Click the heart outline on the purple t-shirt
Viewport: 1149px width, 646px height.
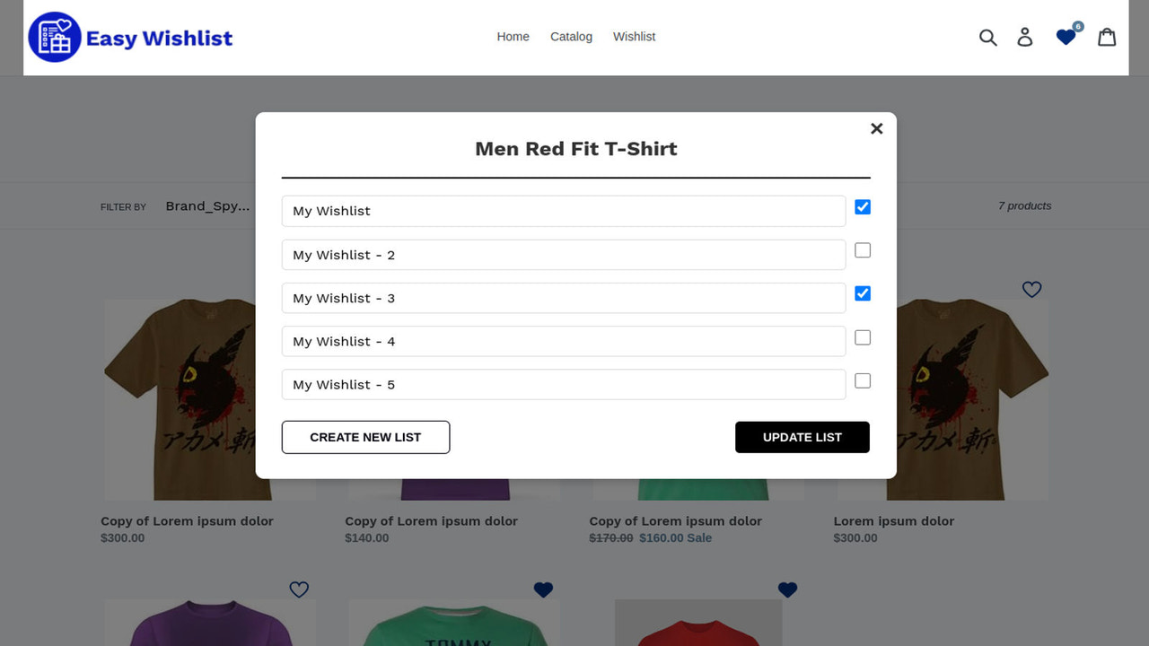point(299,589)
